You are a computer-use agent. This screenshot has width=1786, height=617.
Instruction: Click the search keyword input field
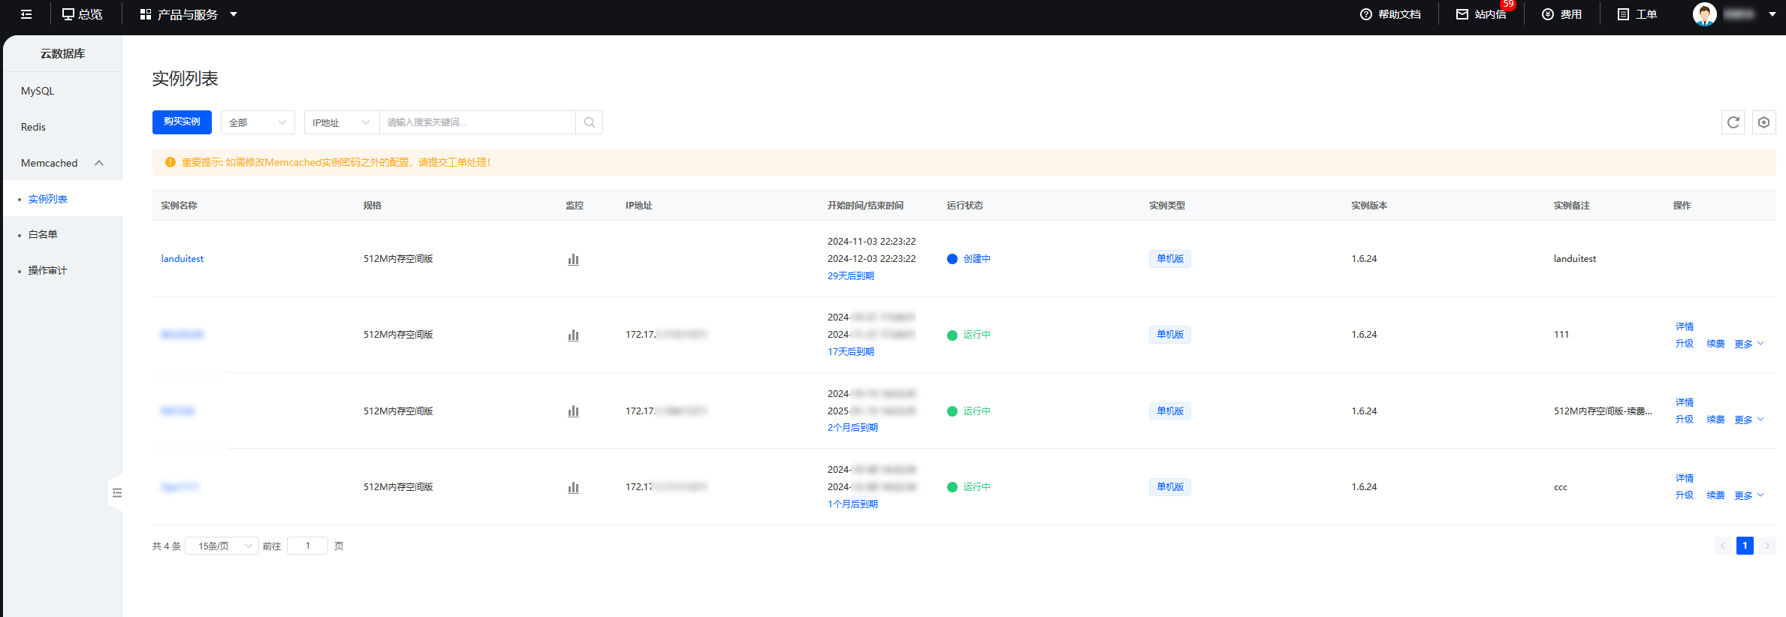(477, 122)
